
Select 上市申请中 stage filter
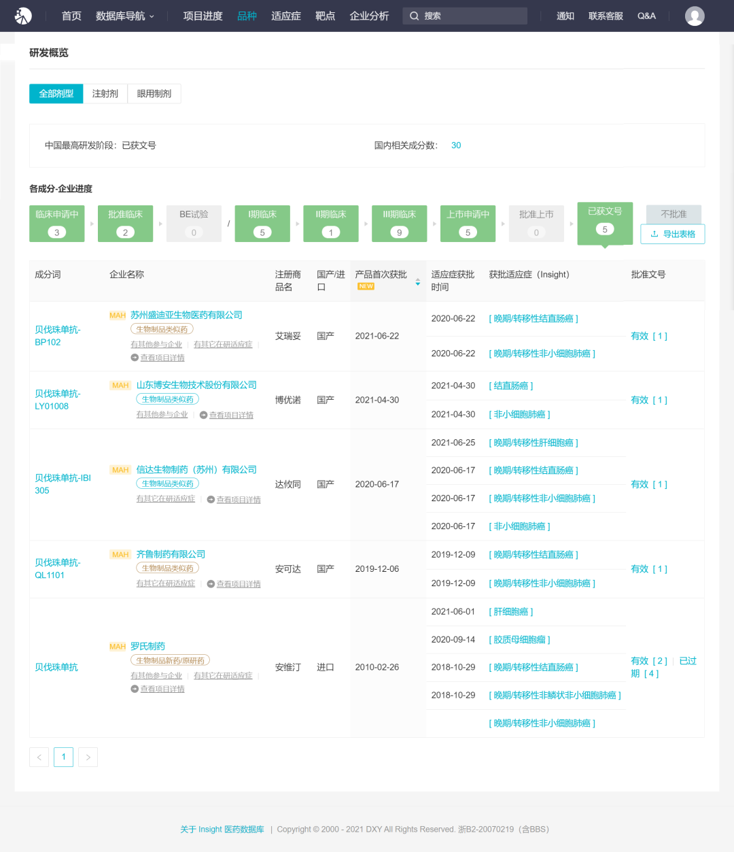point(468,224)
